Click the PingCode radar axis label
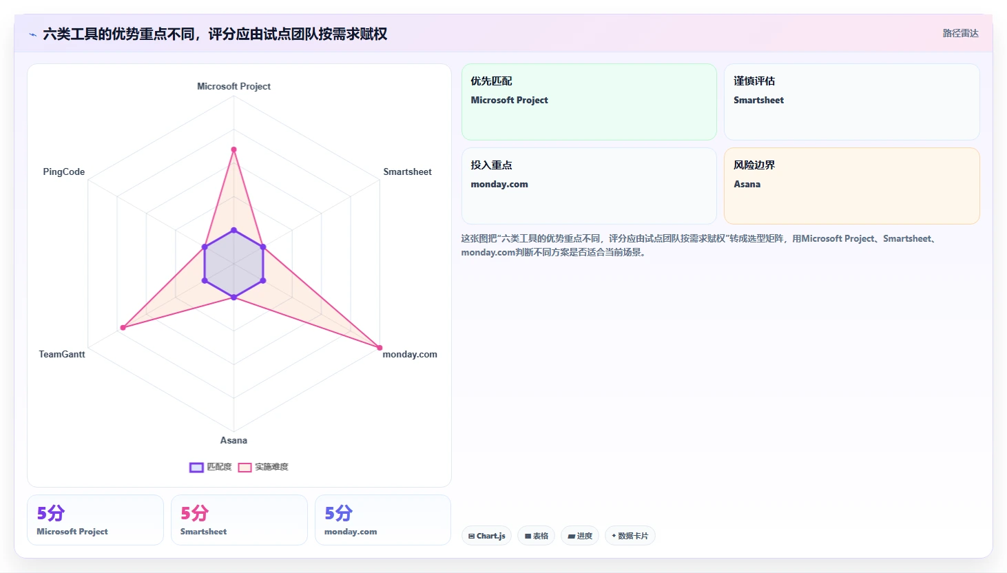This screenshot has width=1007, height=573. [x=64, y=171]
